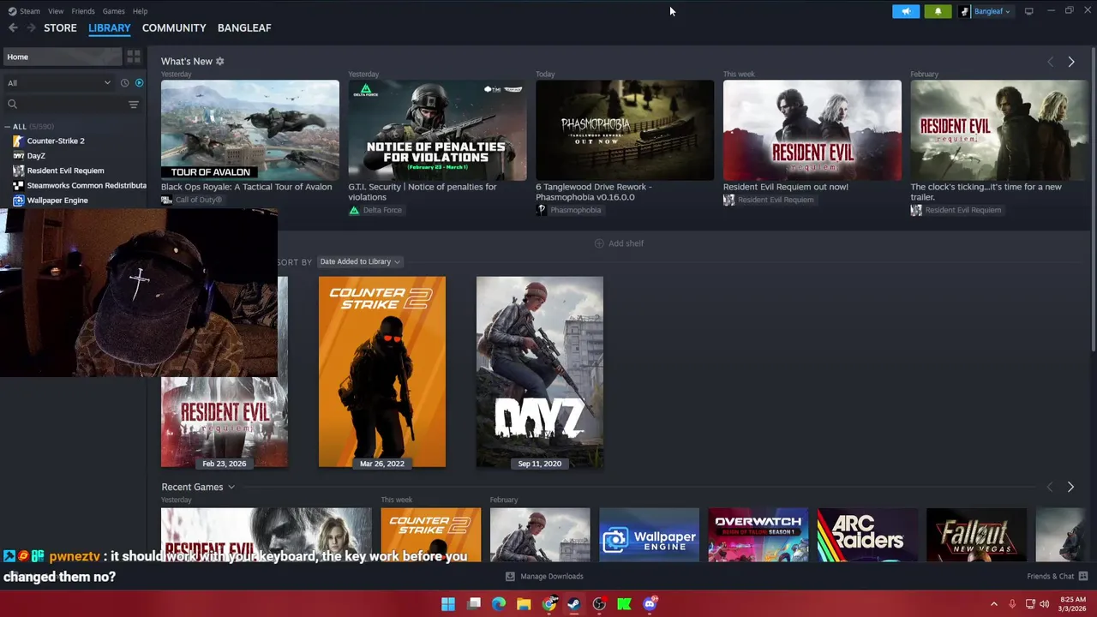Open advanced filter options icon by search
1097x617 pixels.
[x=134, y=105]
